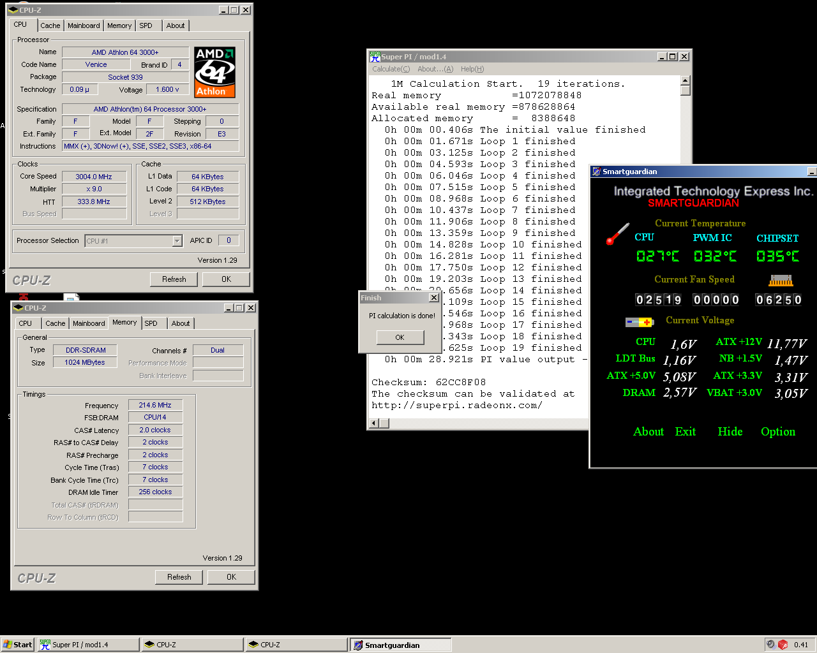Click the Super PI vertical scrollbar thumb

(x=686, y=91)
